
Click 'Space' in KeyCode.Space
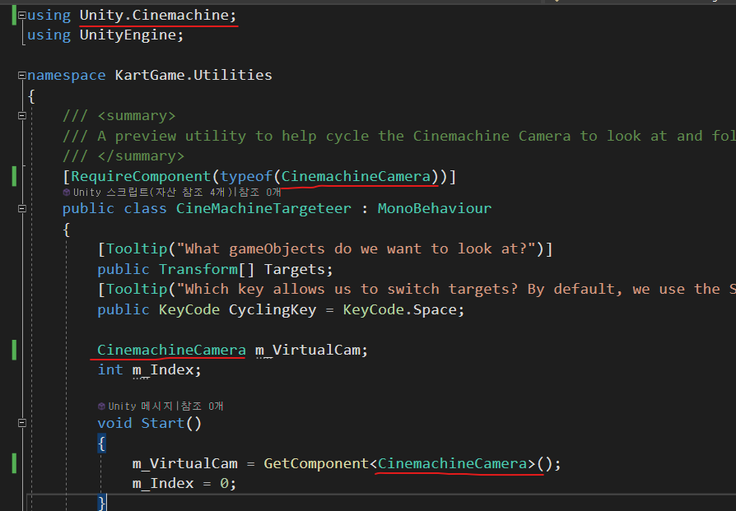(434, 309)
